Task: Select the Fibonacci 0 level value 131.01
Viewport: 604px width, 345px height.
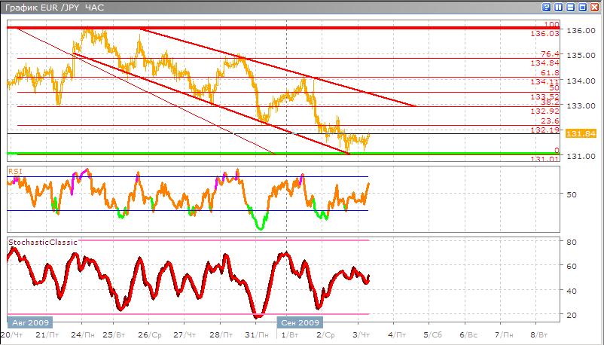Action: pyautogui.click(x=544, y=159)
